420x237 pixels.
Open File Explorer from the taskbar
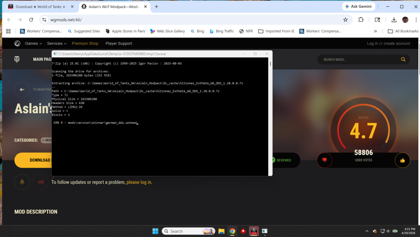(221, 231)
